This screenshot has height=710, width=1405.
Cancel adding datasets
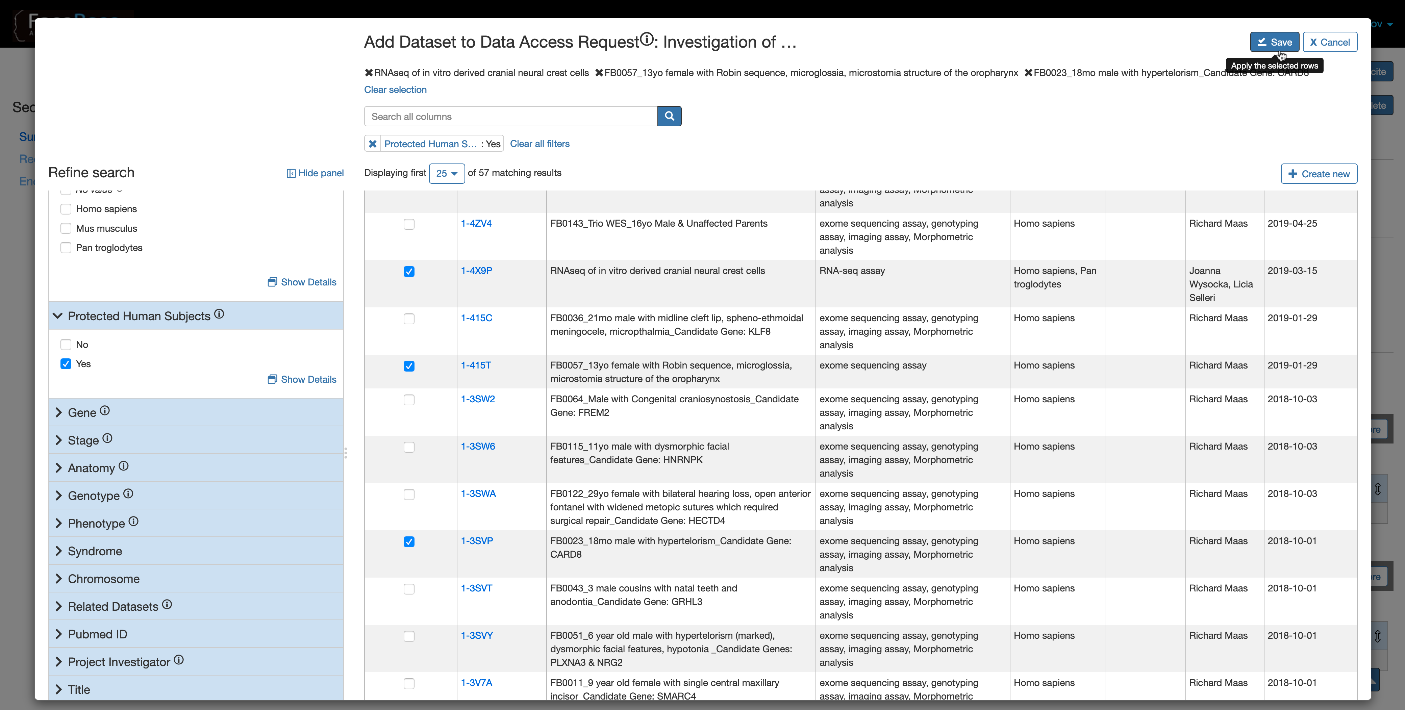(x=1330, y=42)
